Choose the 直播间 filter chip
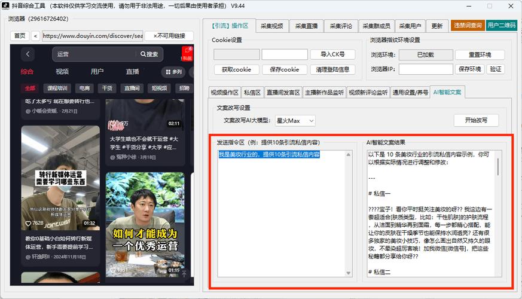Screen dimensions: 522x299 point(132,89)
